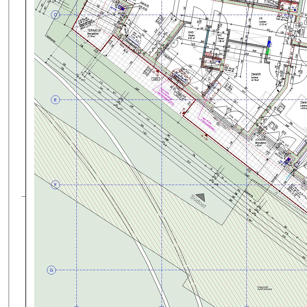Select the grid axis circle G

[51, 270]
